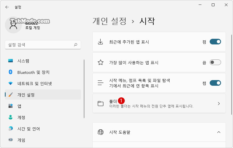This screenshot has height=148, width=233.
Task: Click the back arrow icon
Action: click(7, 7)
